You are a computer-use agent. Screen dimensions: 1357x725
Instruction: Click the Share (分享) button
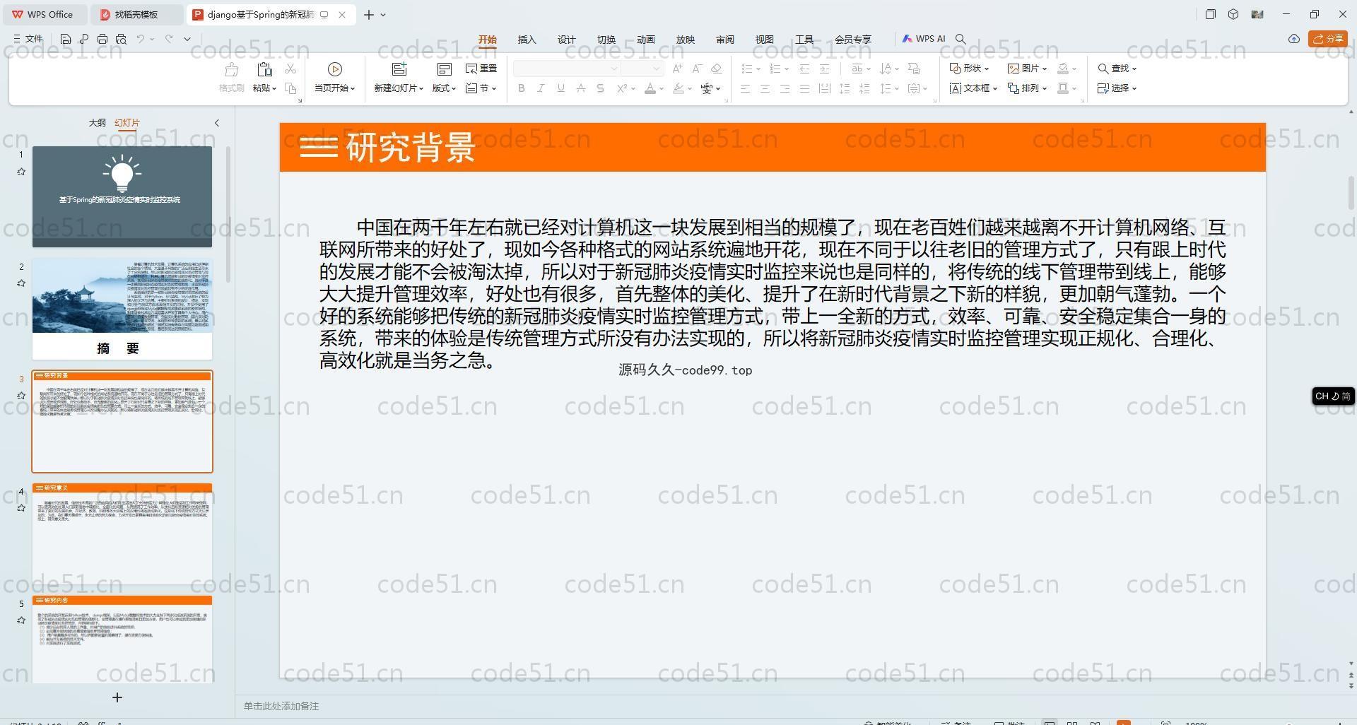(x=1327, y=39)
